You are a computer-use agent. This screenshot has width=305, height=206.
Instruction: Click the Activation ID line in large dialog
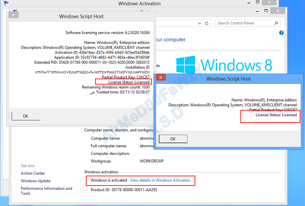(x=102, y=52)
